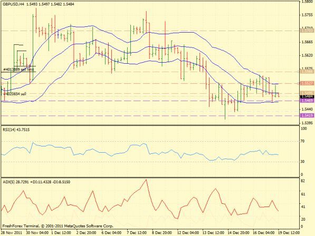315x236 pixels.
Task: Click the 19 Dec 12:00 time label
Action: (x=289, y=233)
